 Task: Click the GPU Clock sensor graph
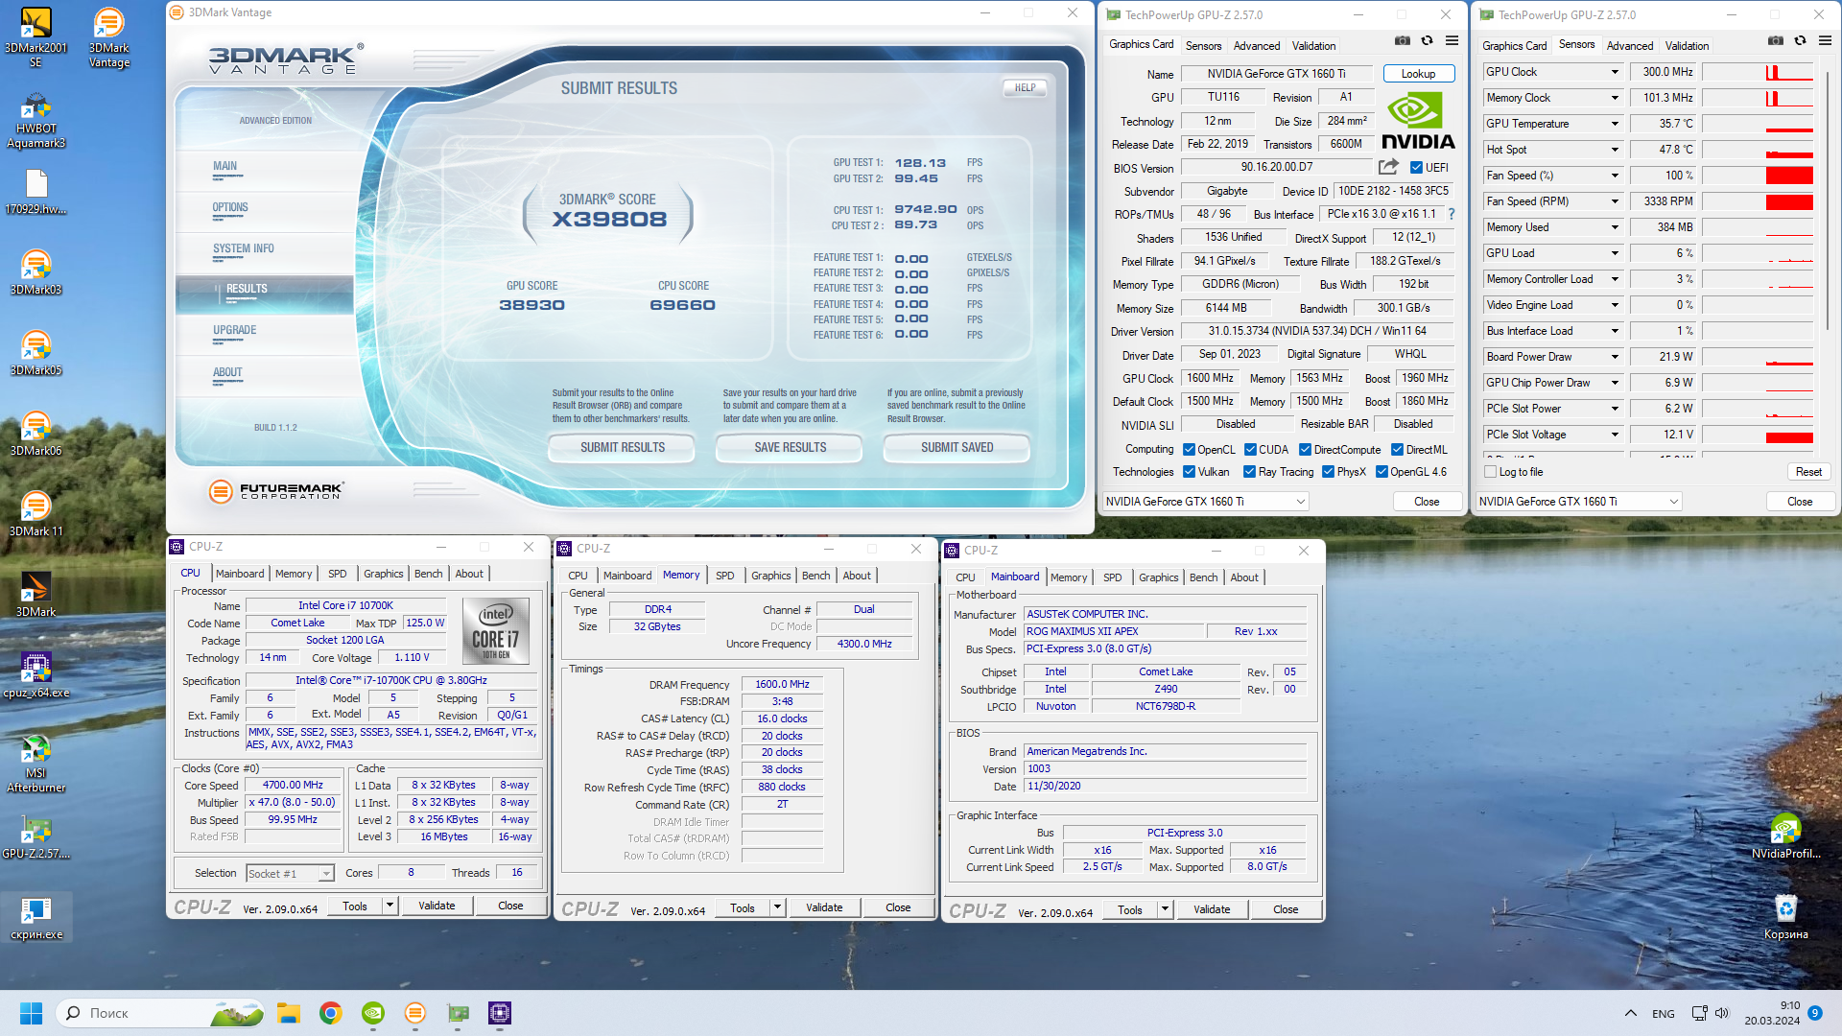(x=1758, y=72)
